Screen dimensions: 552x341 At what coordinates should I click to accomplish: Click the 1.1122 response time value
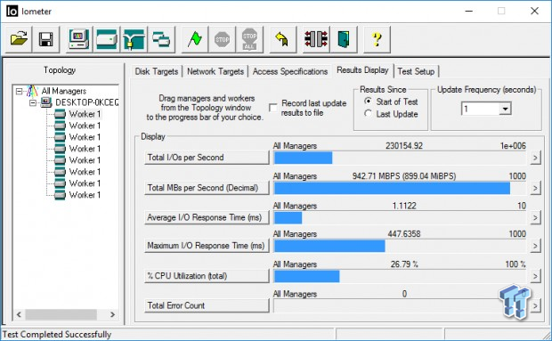(x=404, y=206)
